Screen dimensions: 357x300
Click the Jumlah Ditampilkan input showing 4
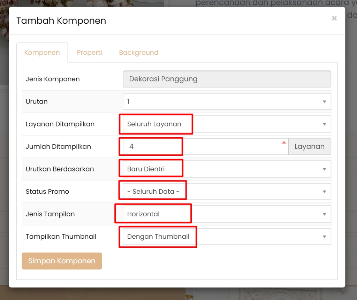point(150,146)
